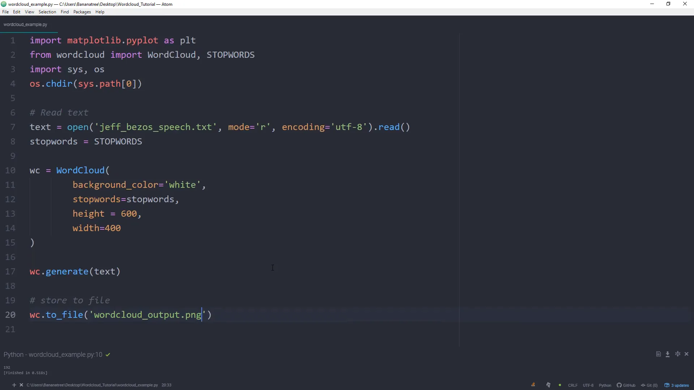The width and height of the screenshot is (694, 390).
Task: Click the Kite status bar icon
Action: 548,385
